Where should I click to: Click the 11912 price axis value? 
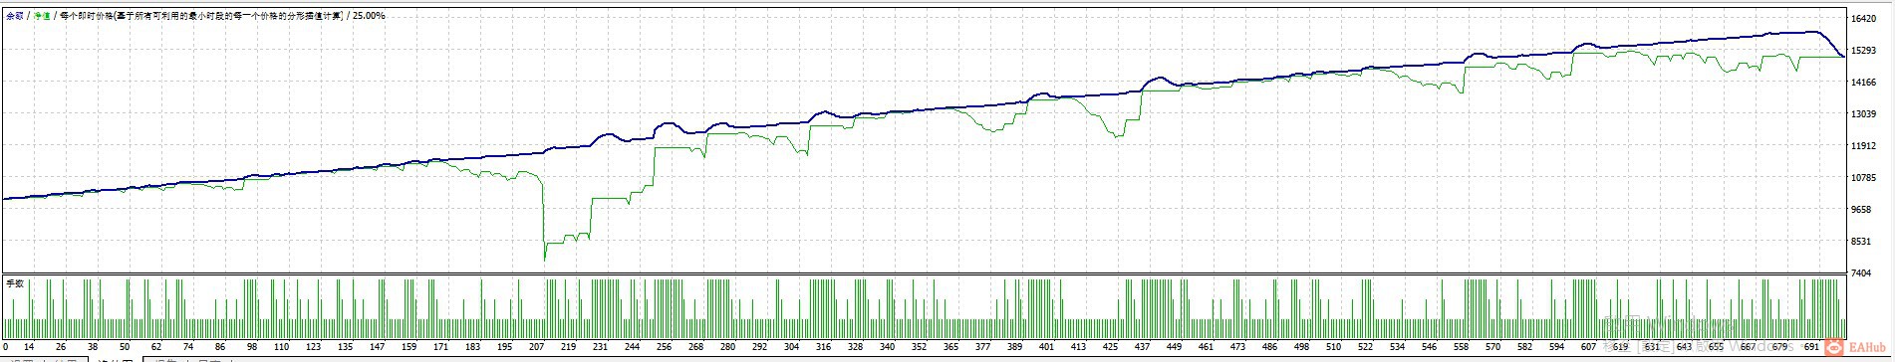(x=1864, y=145)
